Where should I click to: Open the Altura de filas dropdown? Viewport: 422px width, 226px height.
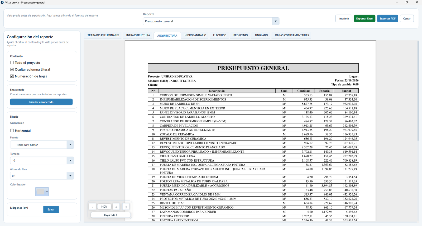point(70,176)
